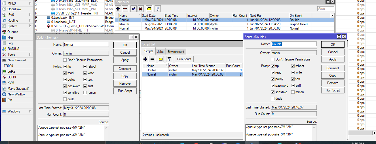Click the Script List comment (yellow note) icon
Image resolution: width=376 pixels, height=144 pixels.
point(161,59)
